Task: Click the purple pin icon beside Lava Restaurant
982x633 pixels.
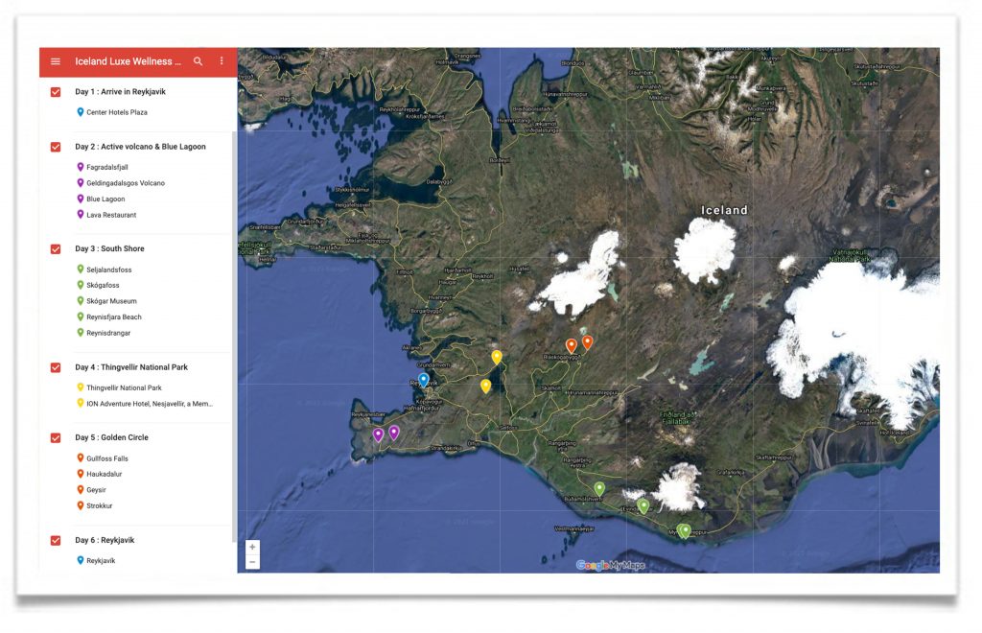Action: click(81, 215)
